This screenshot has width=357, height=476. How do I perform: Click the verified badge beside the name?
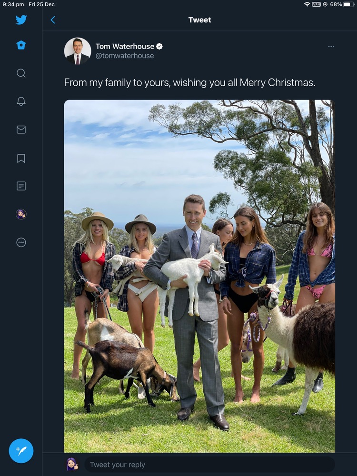pyautogui.click(x=159, y=46)
